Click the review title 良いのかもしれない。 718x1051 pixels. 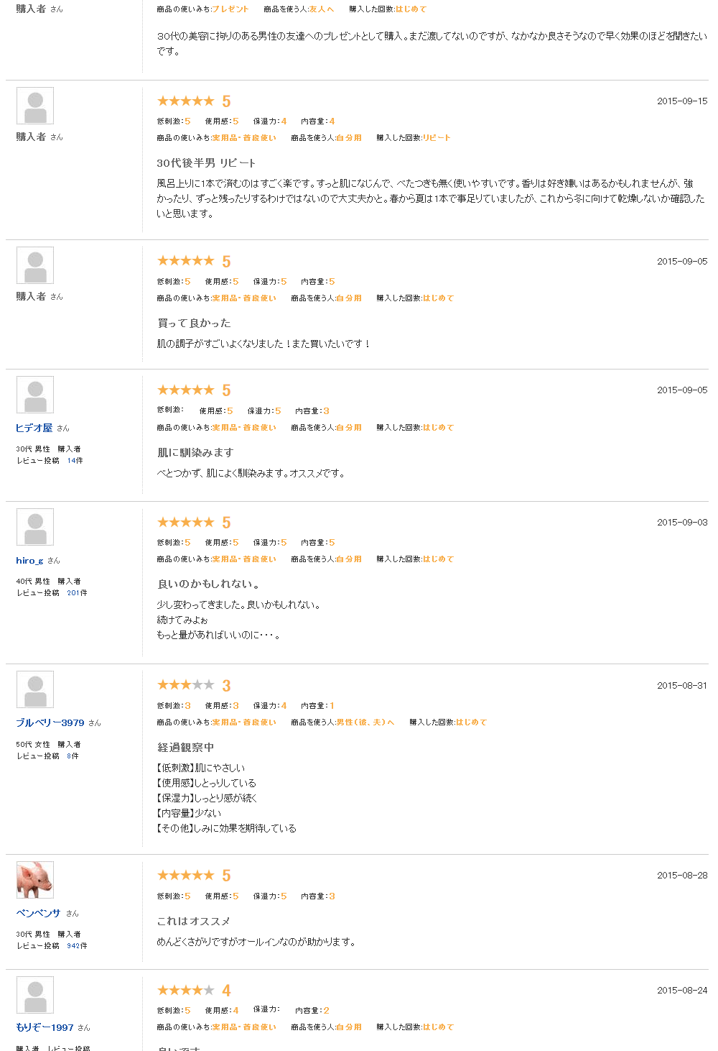[208, 584]
